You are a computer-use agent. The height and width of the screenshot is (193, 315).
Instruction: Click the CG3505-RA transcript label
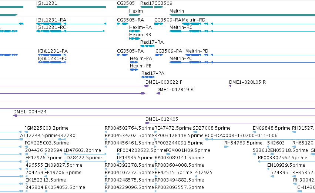[131, 20]
